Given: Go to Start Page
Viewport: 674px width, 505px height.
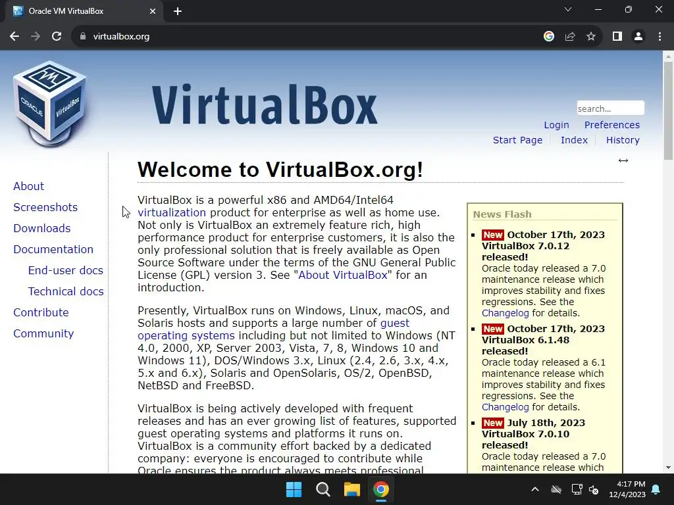Looking at the screenshot, I should coord(517,140).
